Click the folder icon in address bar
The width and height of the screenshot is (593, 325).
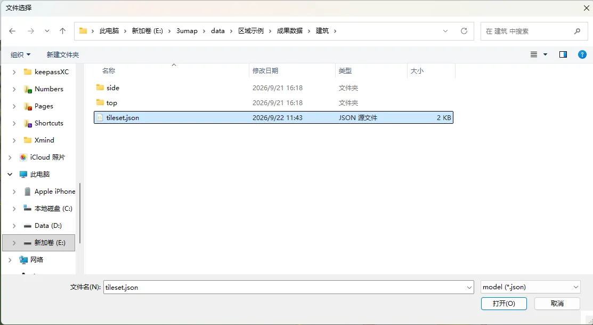click(x=83, y=31)
